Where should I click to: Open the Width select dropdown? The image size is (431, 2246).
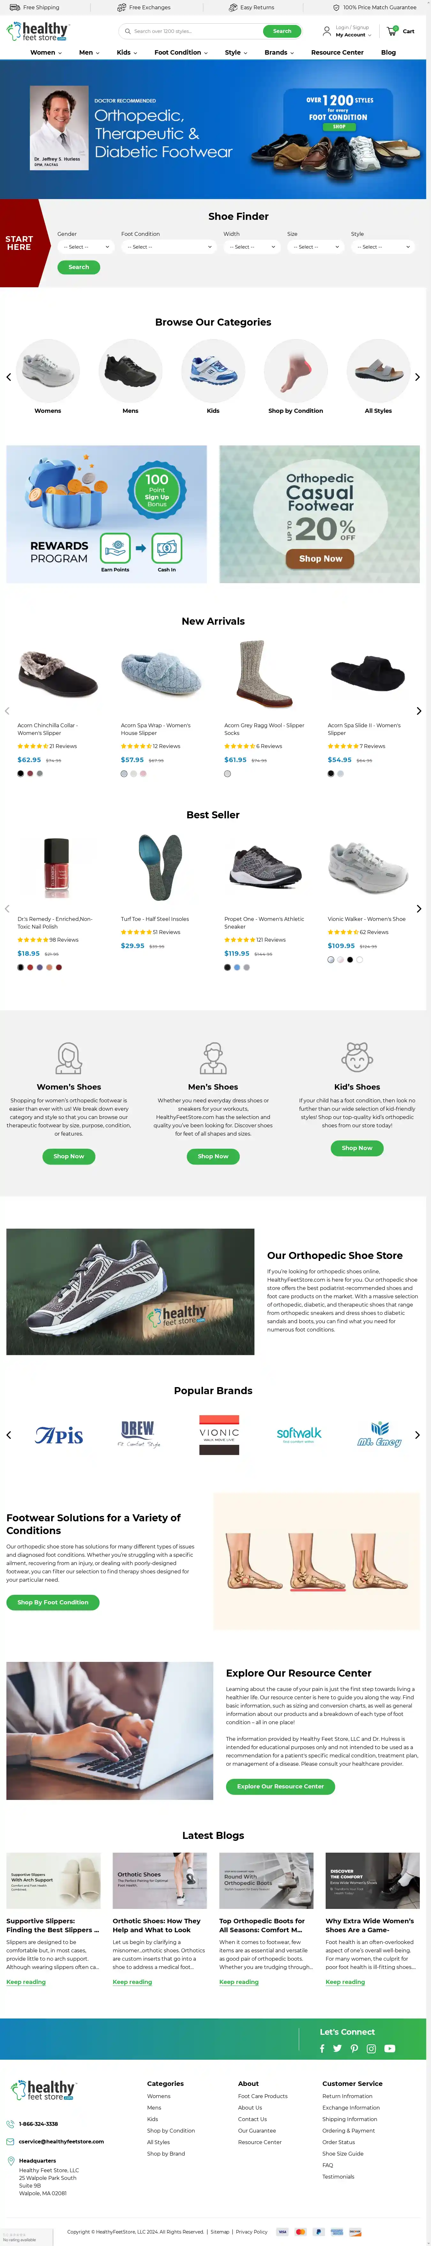click(252, 247)
